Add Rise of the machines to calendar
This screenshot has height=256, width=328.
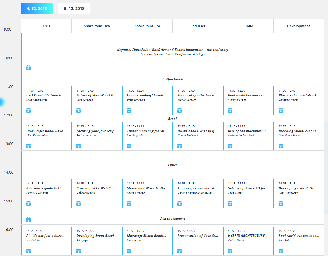[230, 146]
